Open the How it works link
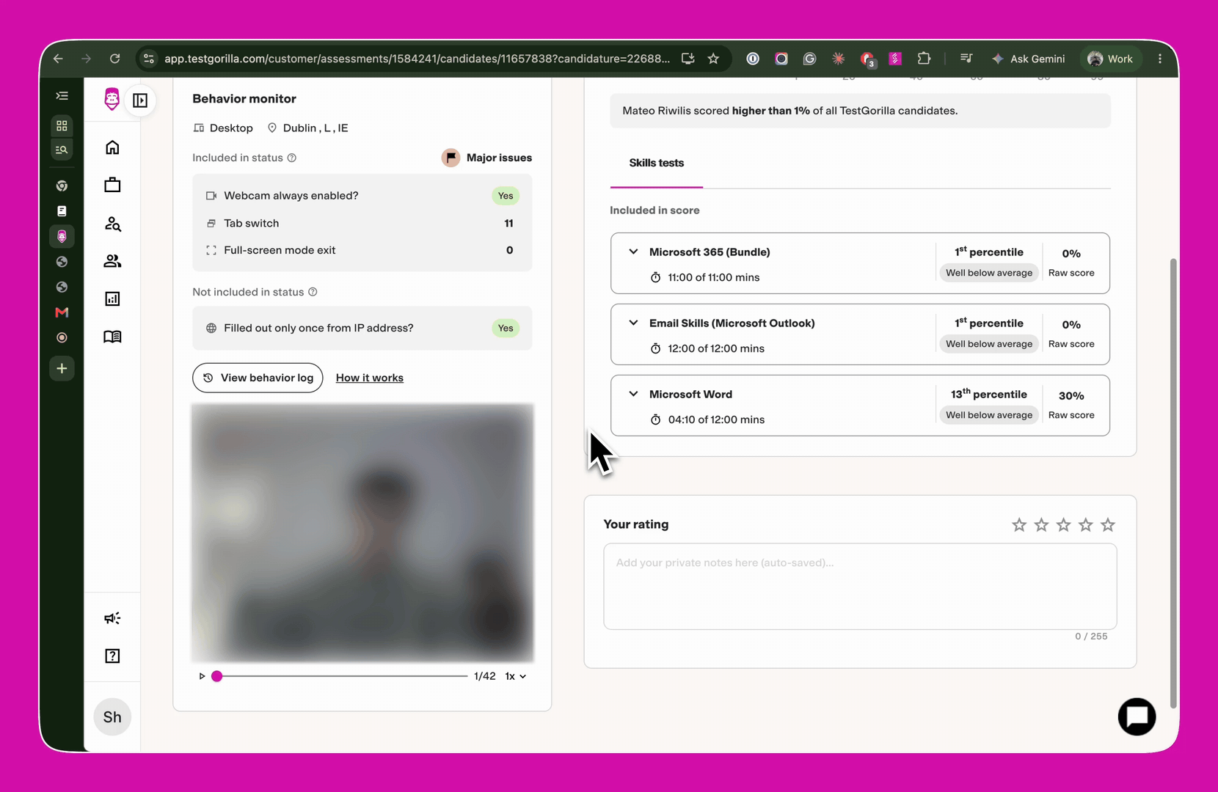The width and height of the screenshot is (1218, 792). (x=370, y=378)
